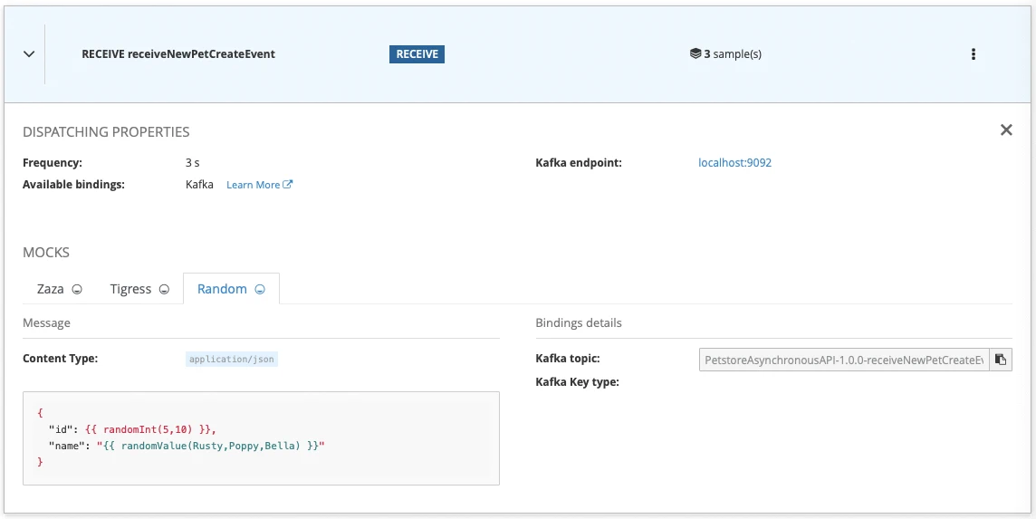Follow the localhost:9092 Kafka endpoint link
The image size is (1036, 519).
pos(734,163)
